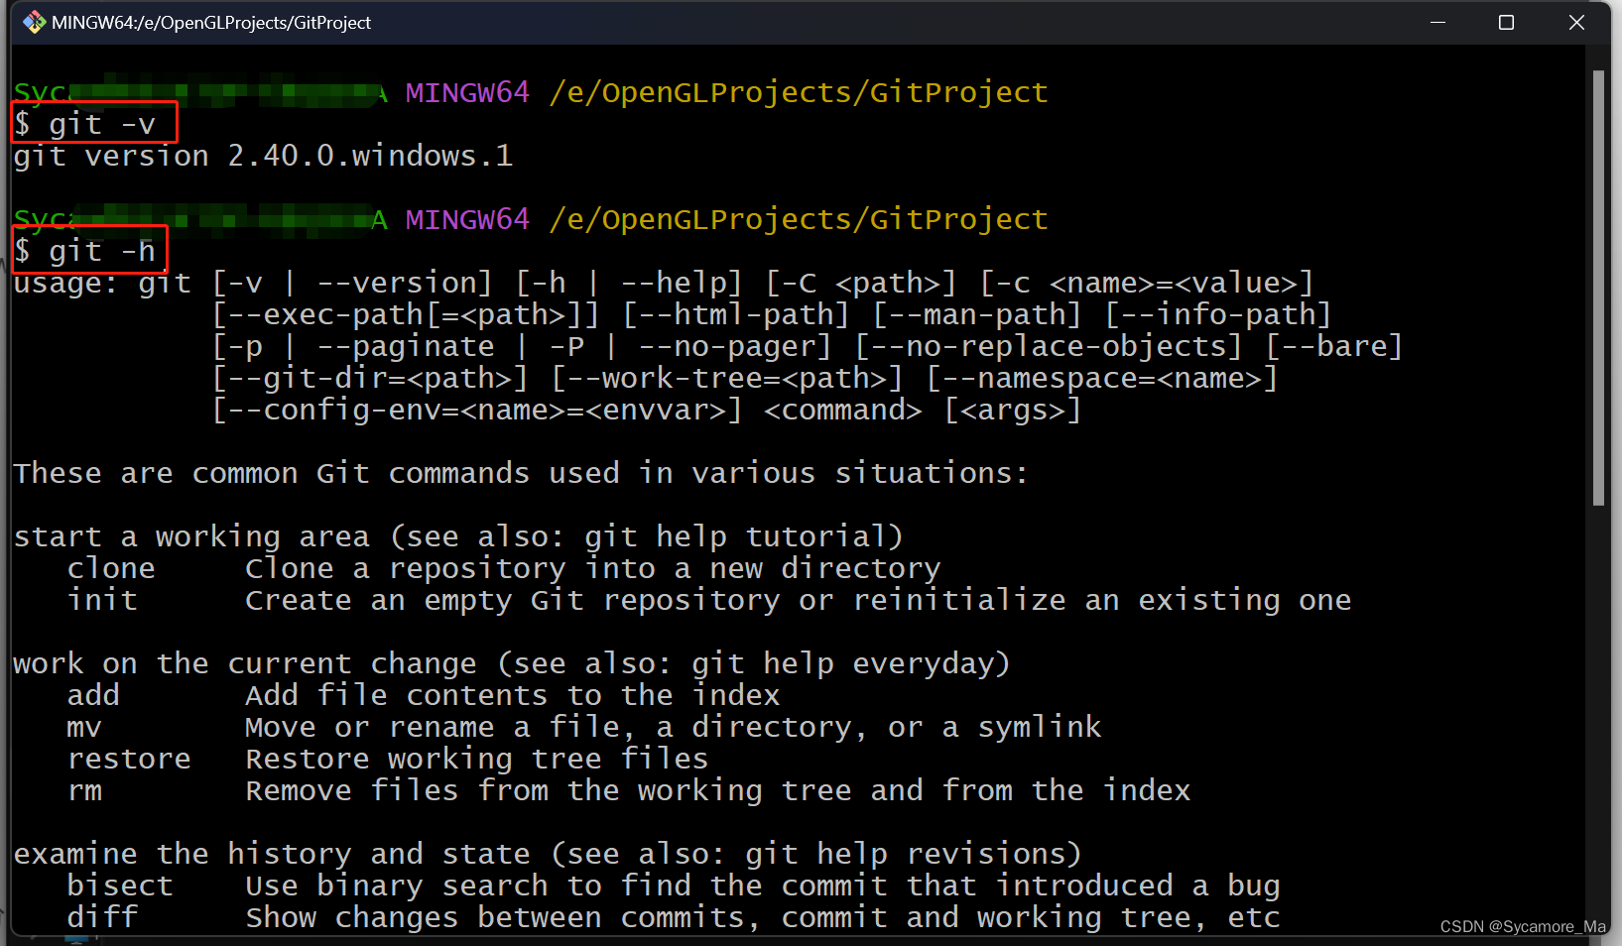Click the '[--bare]' option text
This screenshot has height=946, width=1622.
tap(1334, 346)
